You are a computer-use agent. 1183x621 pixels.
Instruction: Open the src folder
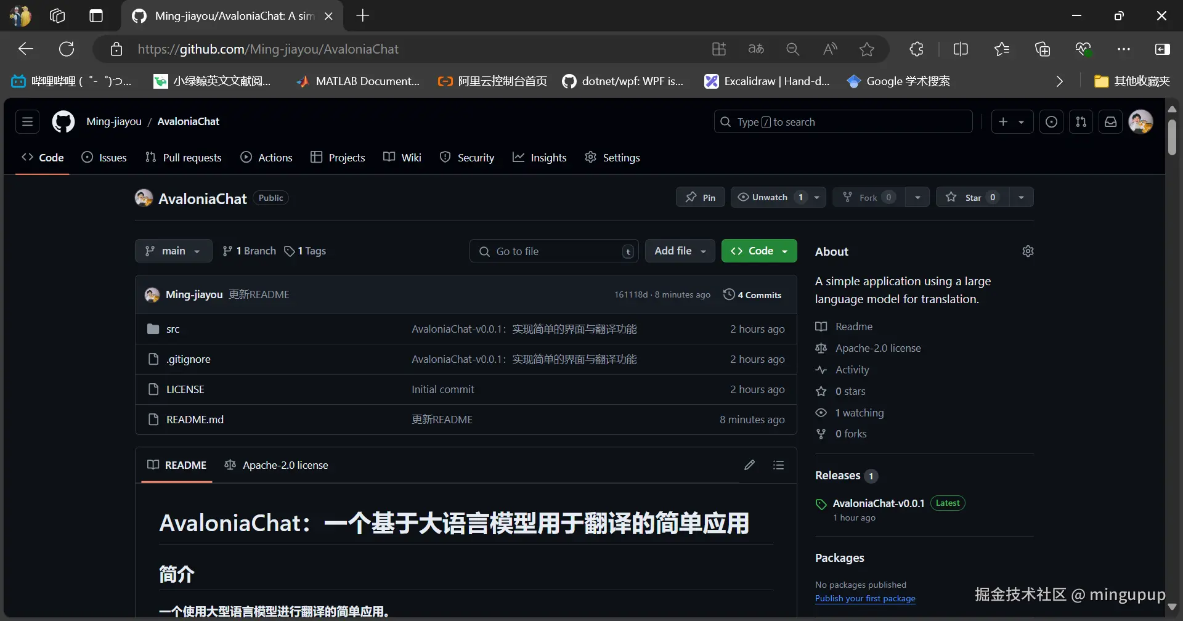pos(173,330)
